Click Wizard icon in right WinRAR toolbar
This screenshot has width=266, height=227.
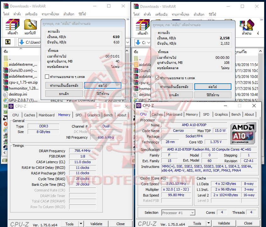tap(247, 27)
